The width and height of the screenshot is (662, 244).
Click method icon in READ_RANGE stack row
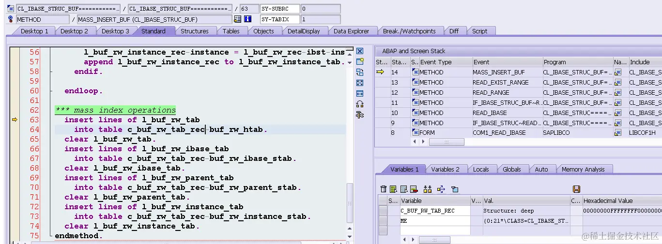point(415,92)
